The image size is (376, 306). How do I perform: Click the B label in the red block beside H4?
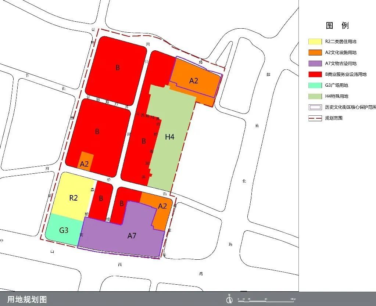coord(144,141)
